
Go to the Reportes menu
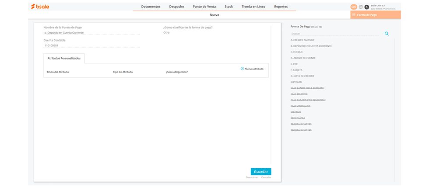click(x=281, y=7)
